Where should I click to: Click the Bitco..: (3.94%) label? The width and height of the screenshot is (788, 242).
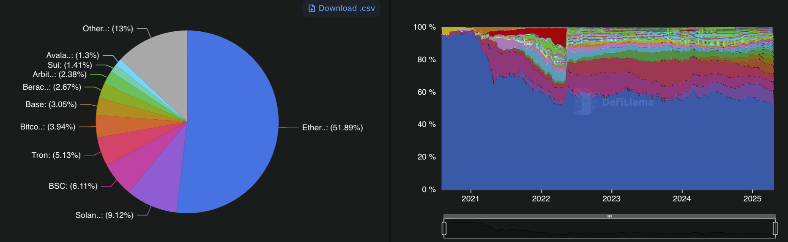click(48, 127)
